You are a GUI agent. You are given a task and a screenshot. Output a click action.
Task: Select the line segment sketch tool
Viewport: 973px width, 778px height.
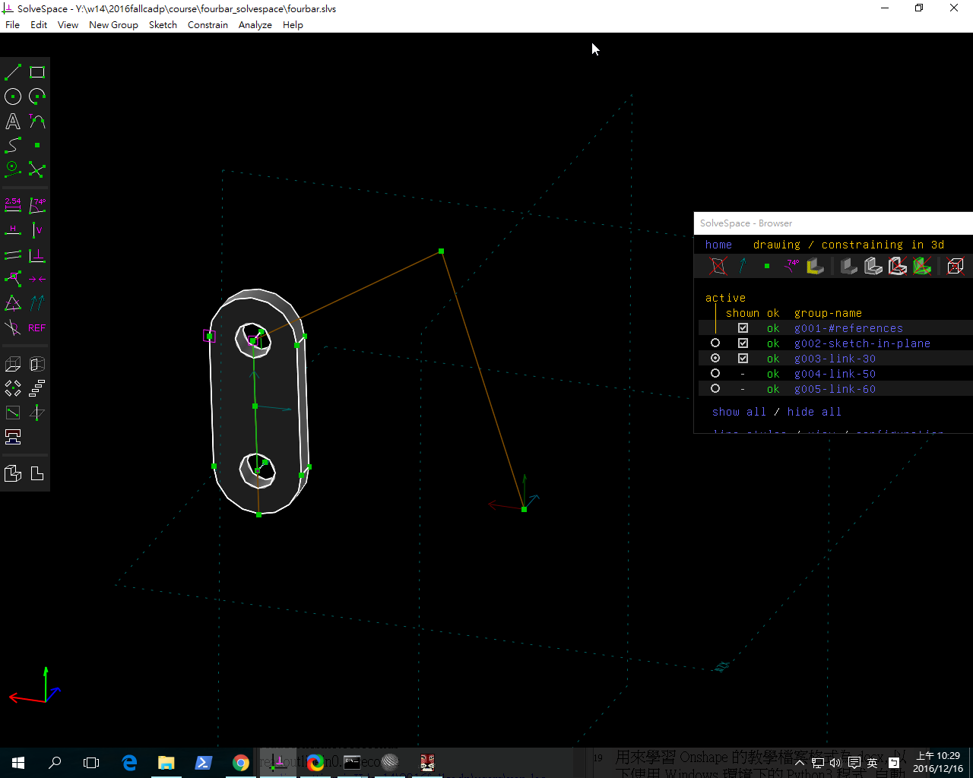click(x=13, y=72)
